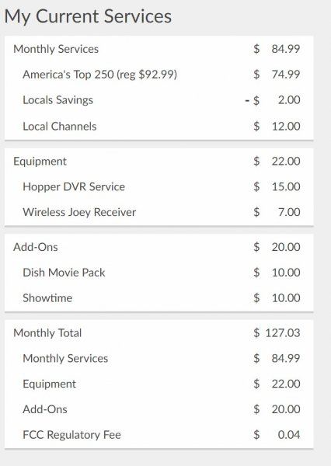This screenshot has width=331, height=466.
Task: Select the Dish Movie Pack row
Action: (x=159, y=273)
